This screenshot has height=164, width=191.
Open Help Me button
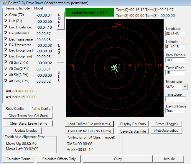169,159
